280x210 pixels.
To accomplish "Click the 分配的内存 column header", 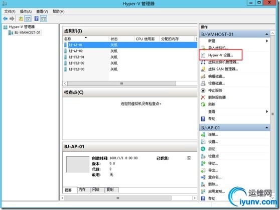I will coord(177,39).
